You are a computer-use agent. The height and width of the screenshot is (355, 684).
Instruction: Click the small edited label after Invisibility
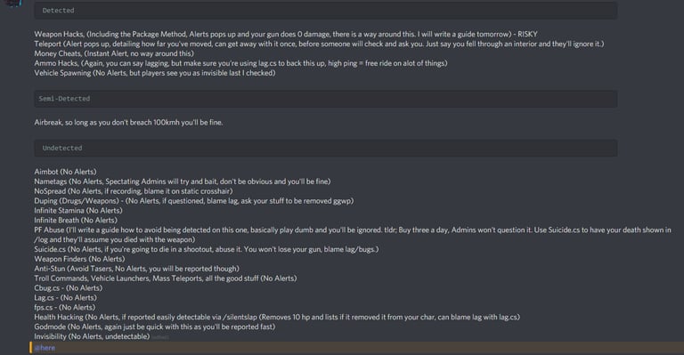[160, 337]
